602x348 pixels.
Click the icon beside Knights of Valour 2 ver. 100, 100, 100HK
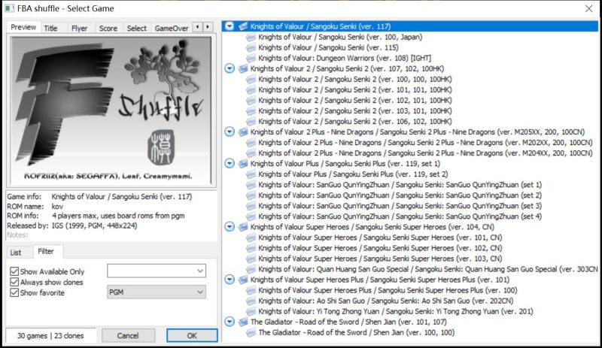click(251, 80)
